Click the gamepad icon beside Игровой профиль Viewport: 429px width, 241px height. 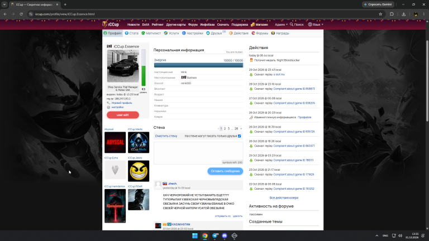click(108, 103)
